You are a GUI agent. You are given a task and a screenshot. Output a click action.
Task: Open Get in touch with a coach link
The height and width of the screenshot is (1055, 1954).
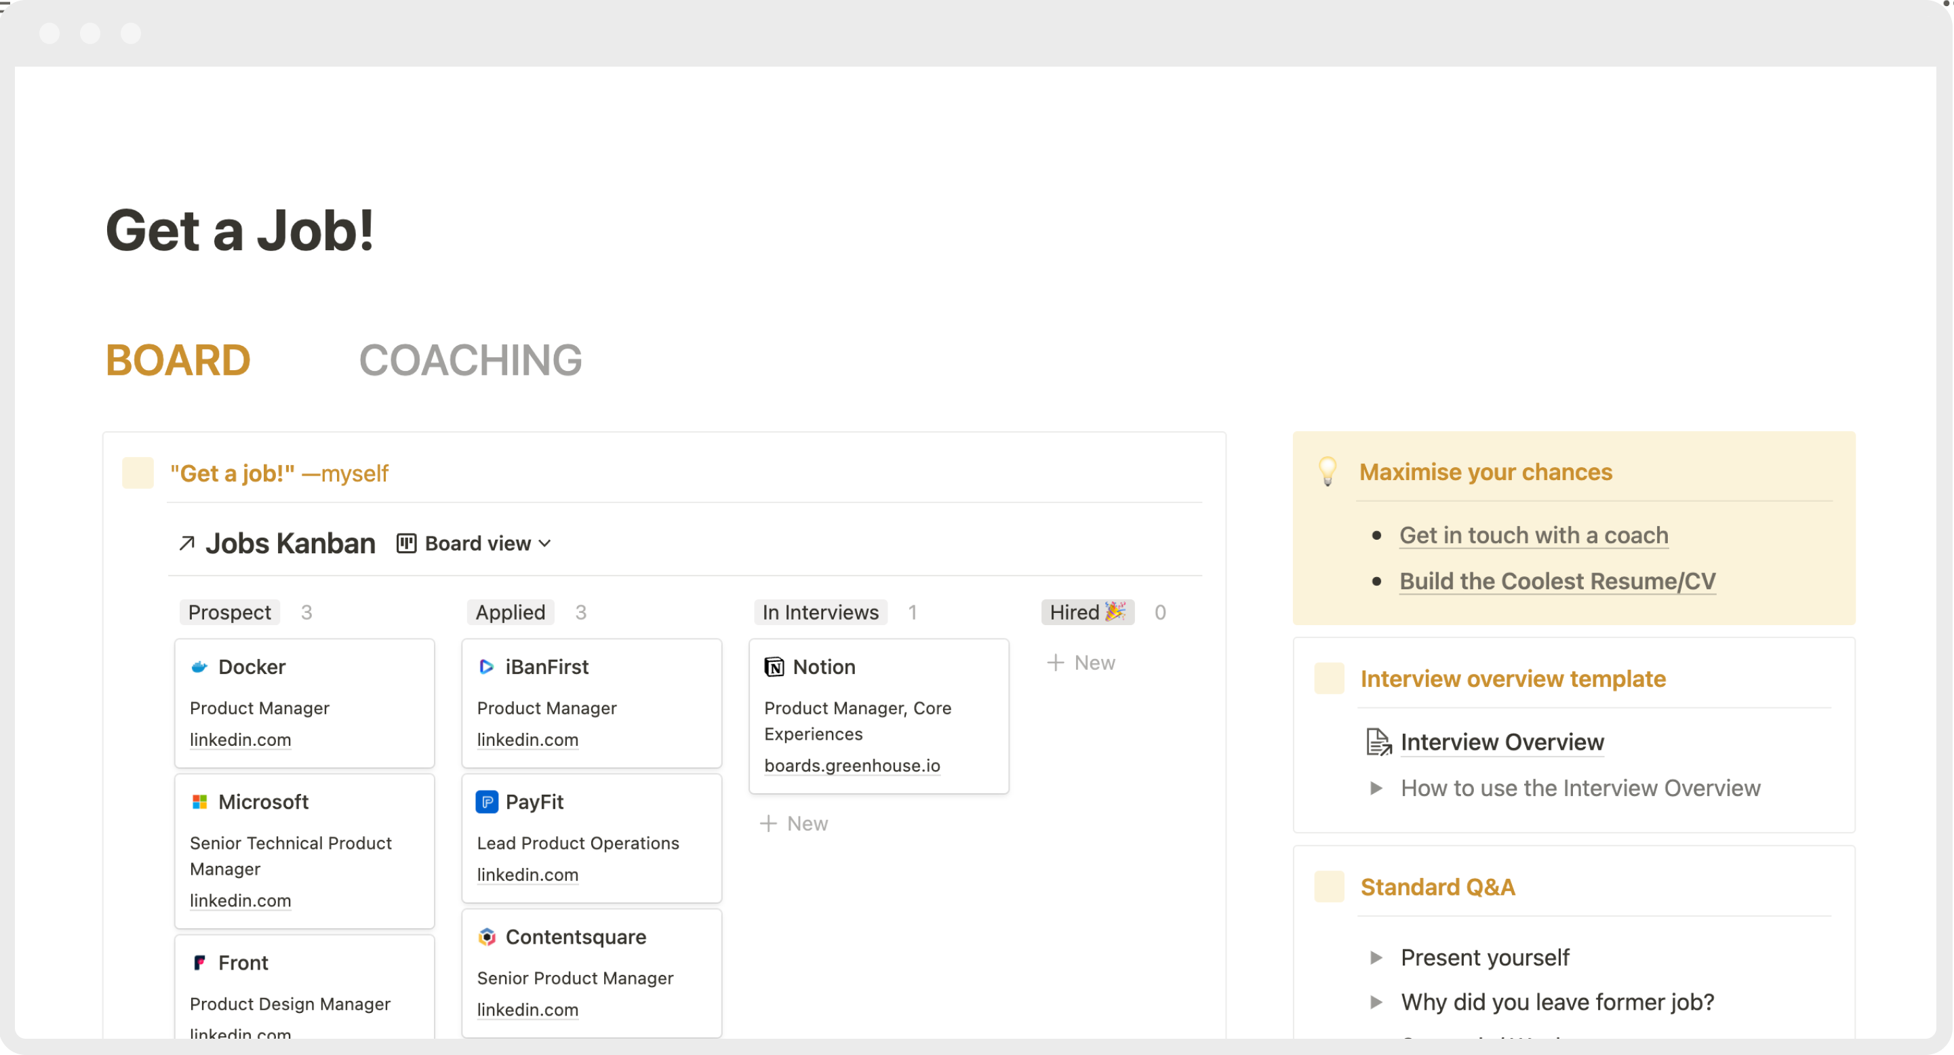pyautogui.click(x=1534, y=535)
